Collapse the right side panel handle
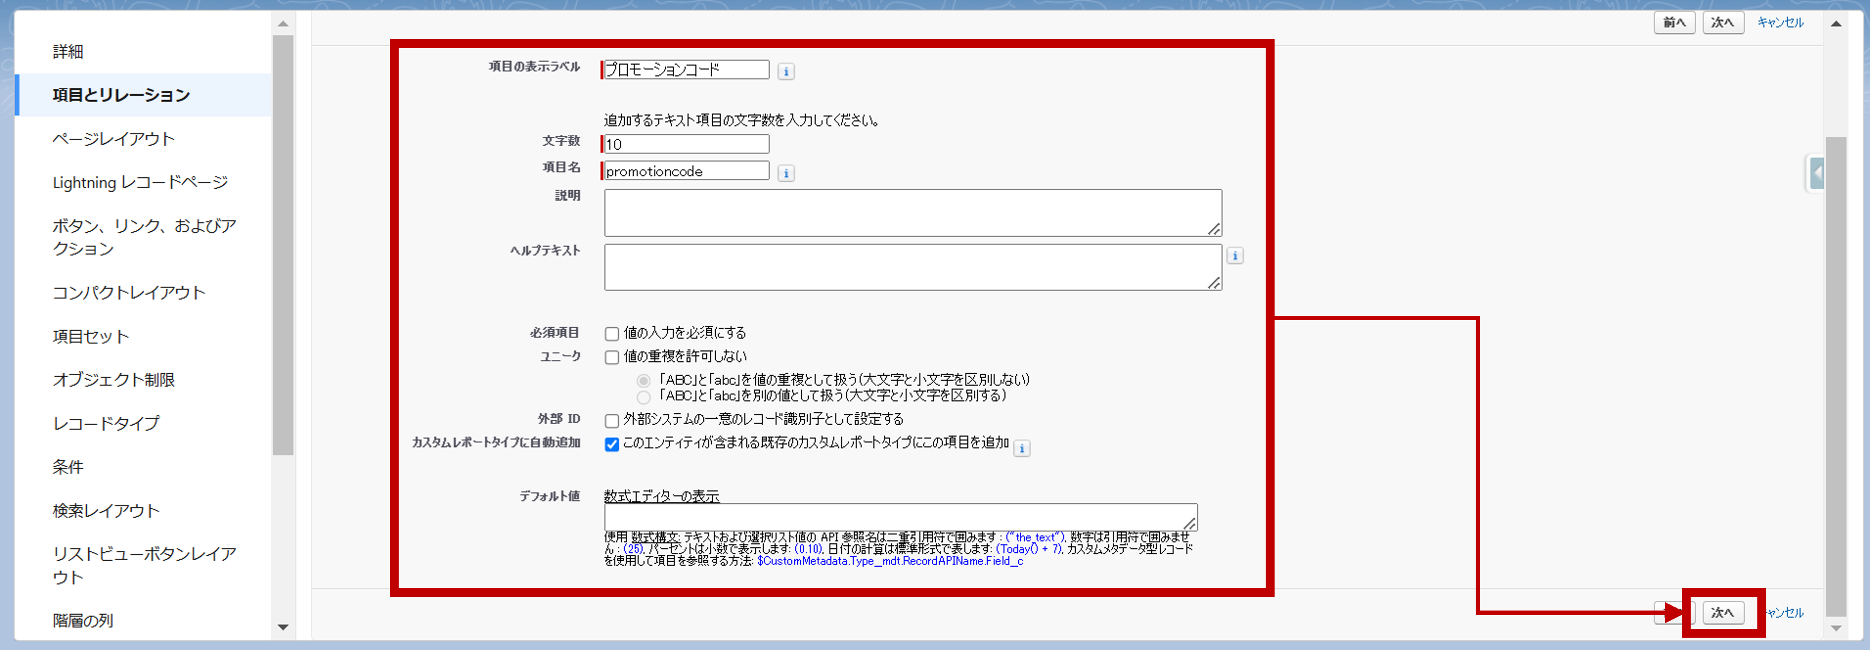 point(1816,173)
